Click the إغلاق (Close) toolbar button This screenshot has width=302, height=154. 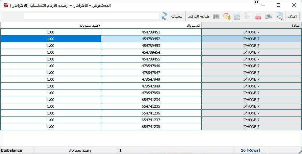[x=292, y=17]
